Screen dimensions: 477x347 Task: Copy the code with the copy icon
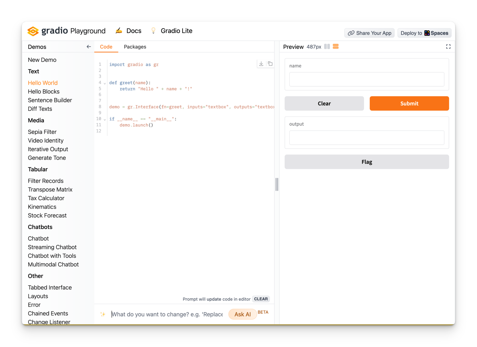(x=270, y=64)
